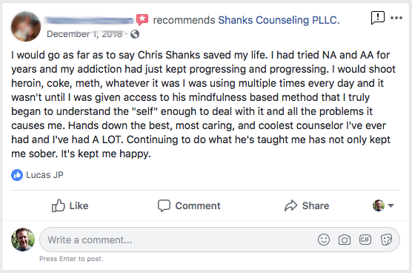This screenshot has width=412, height=273.
Task: Open the GIF picker icon
Action: tap(365, 240)
